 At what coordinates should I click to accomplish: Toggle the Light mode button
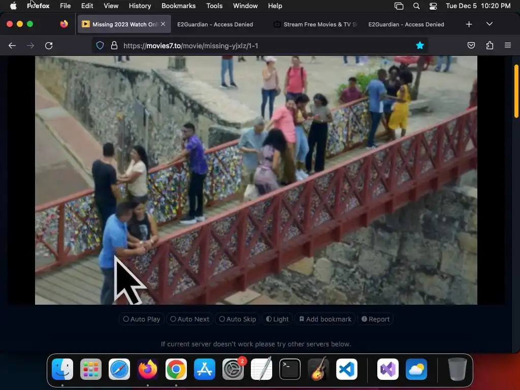tap(277, 319)
